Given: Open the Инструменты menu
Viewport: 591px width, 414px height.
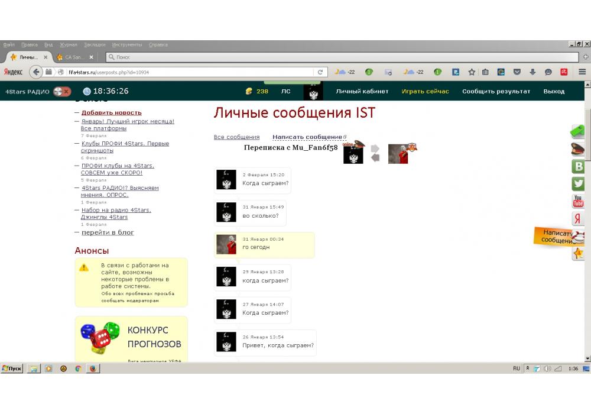Looking at the screenshot, I should (x=126, y=44).
